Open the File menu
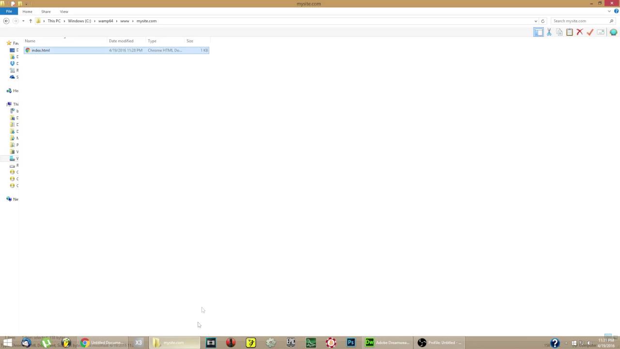Screen dimensions: 620x349 pos(9,11)
